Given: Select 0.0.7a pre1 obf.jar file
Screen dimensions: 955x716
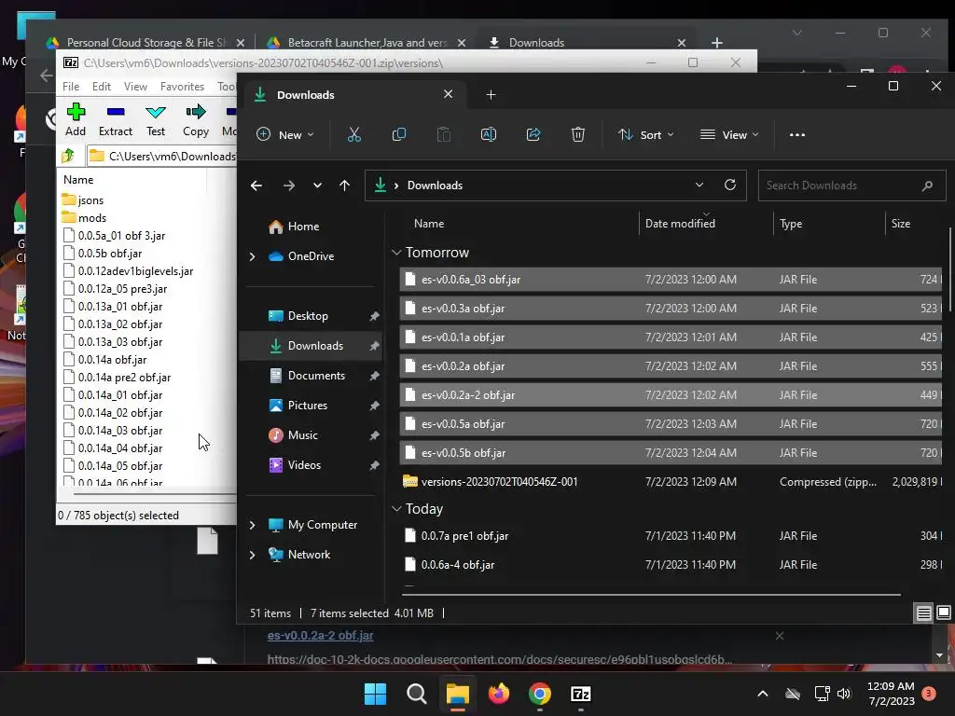Looking at the screenshot, I should tap(671, 536).
